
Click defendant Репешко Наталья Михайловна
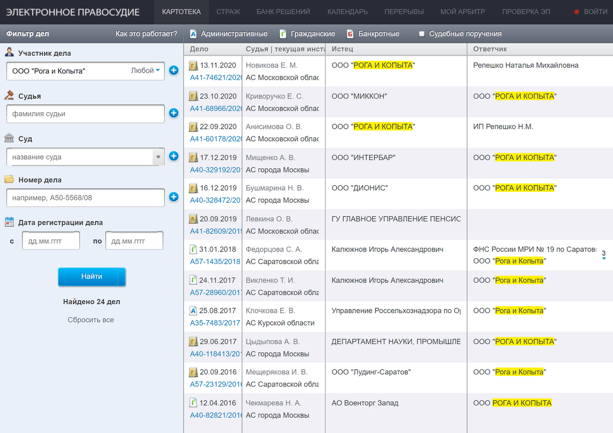tap(526, 65)
